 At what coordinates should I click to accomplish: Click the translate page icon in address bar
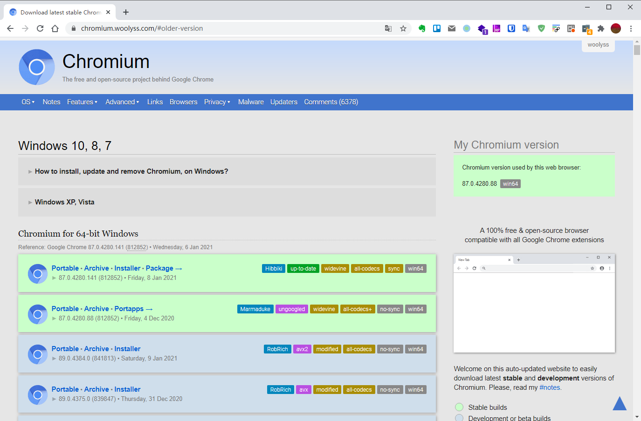[388, 28]
